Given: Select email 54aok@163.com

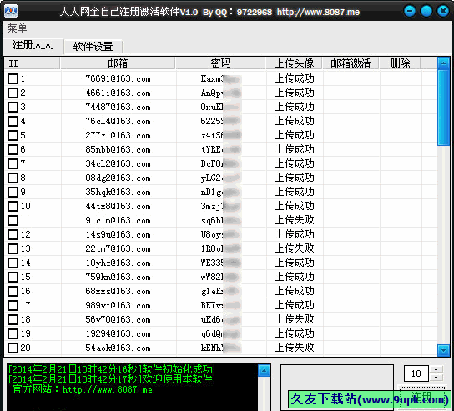Looking at the screenshot, I should [119, 348].
